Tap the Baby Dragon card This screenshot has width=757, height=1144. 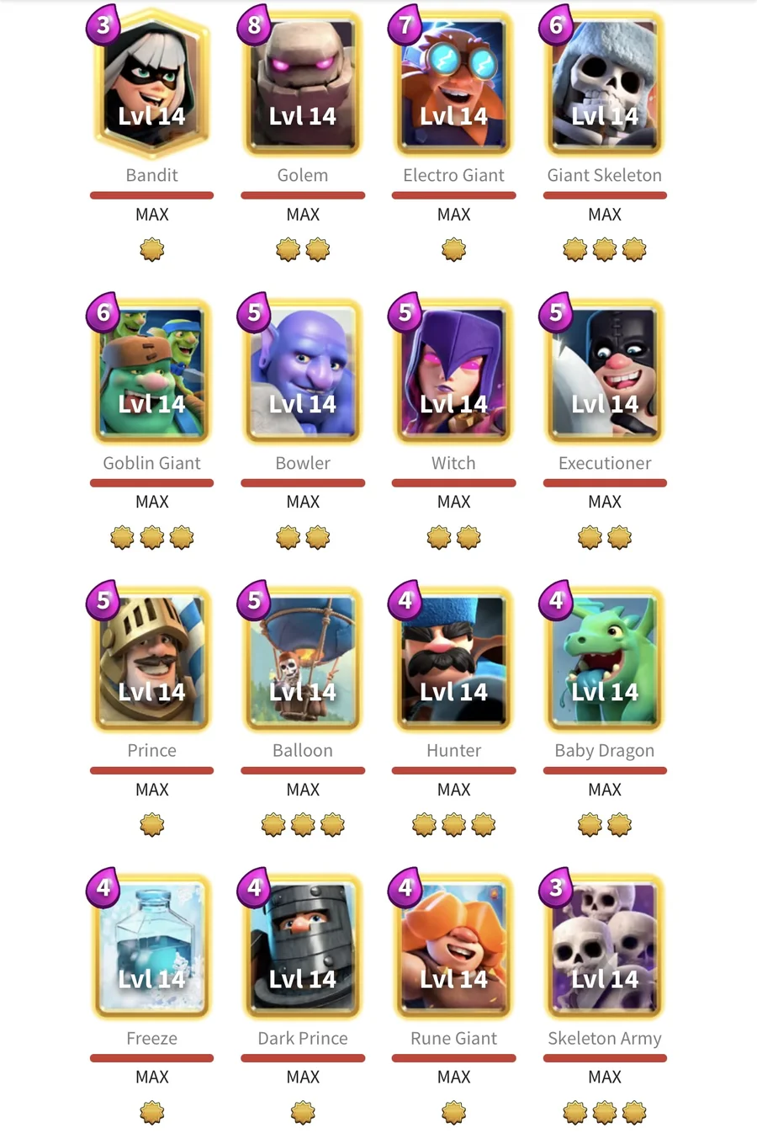[x=605, y=659]
